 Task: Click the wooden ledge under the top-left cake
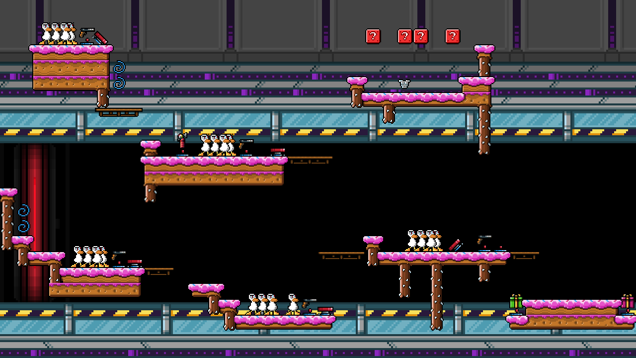[x=119, y=112]
